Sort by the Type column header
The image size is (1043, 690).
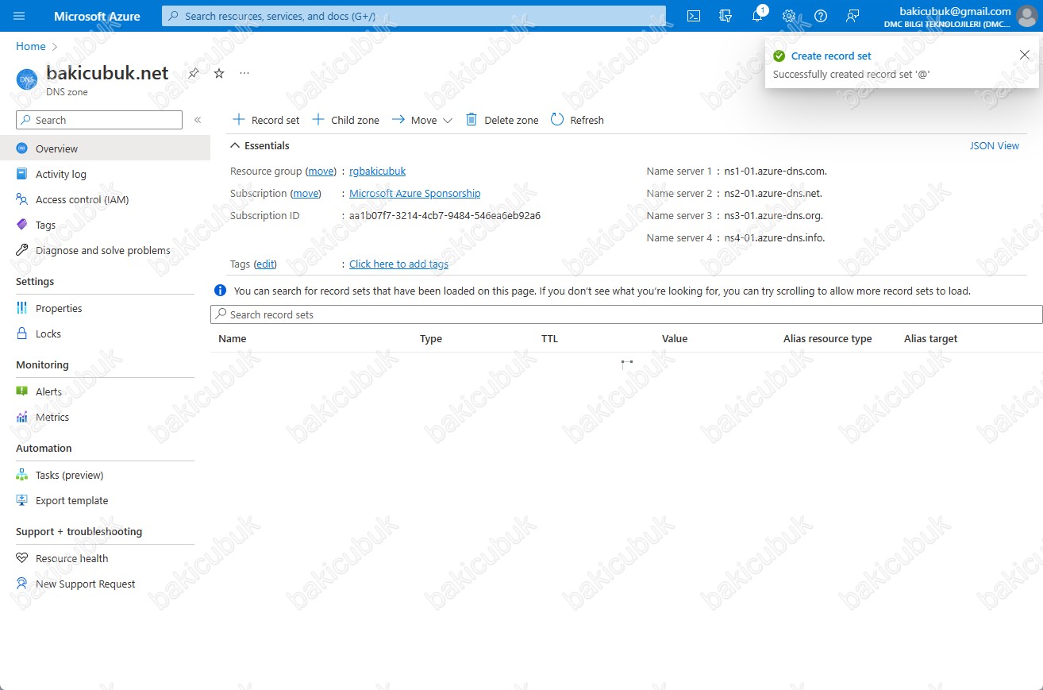[x=431, y=338]
